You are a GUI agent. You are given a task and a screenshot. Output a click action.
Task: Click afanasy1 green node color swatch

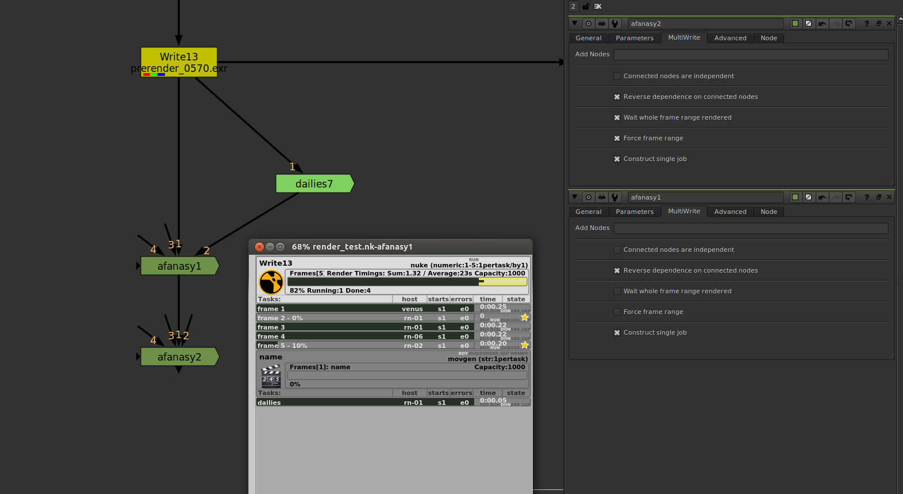click(795, 197)
